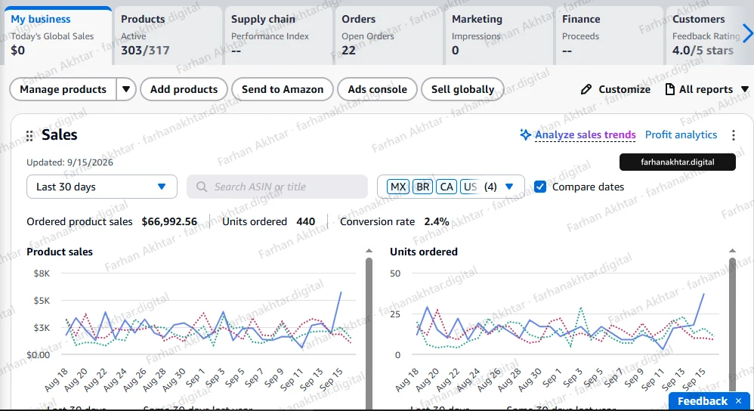Select the MX marketplace tag

[398, 187]
